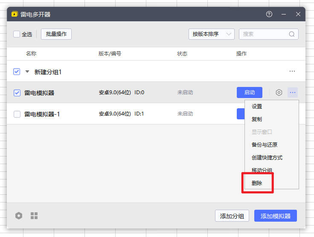
Task: Click the 添加分组 button
Action: point(232,216)
